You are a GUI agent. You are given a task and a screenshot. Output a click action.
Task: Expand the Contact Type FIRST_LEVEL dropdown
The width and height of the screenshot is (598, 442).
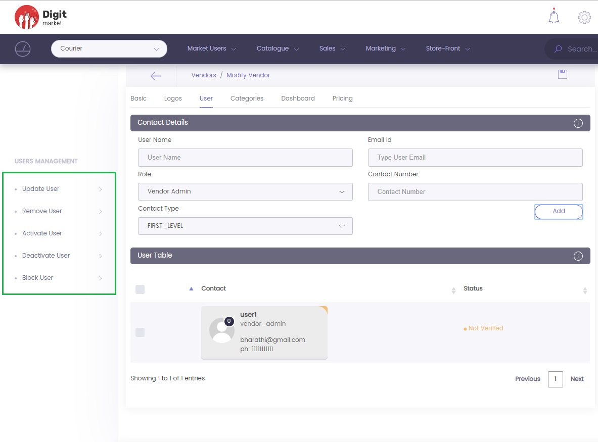[245, 226]
